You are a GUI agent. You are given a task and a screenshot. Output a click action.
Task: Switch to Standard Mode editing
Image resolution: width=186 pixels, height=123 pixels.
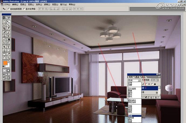click(x=4, y=70)
